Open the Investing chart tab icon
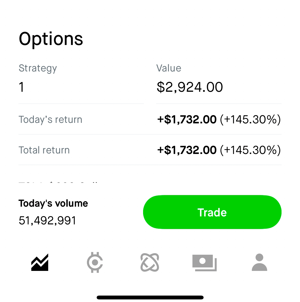 [x=40, y=262]
